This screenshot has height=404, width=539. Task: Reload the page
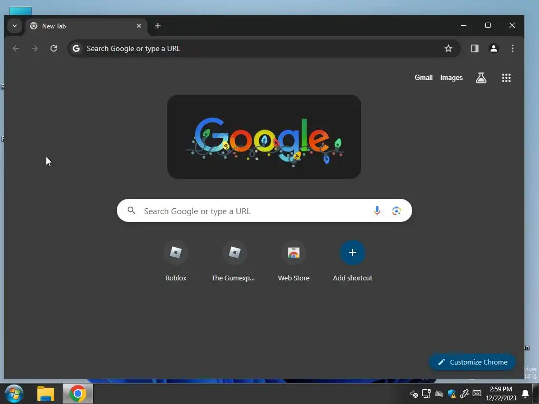54,48
